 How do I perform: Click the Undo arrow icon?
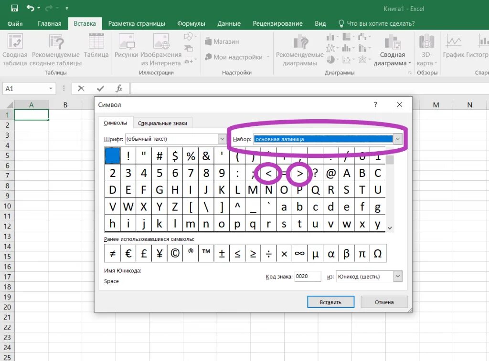(30, 8)
